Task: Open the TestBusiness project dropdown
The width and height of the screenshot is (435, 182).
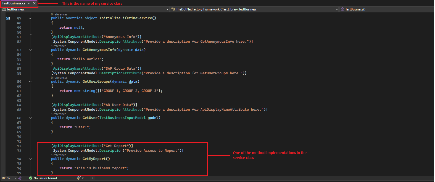Action: tap(167, 9)
